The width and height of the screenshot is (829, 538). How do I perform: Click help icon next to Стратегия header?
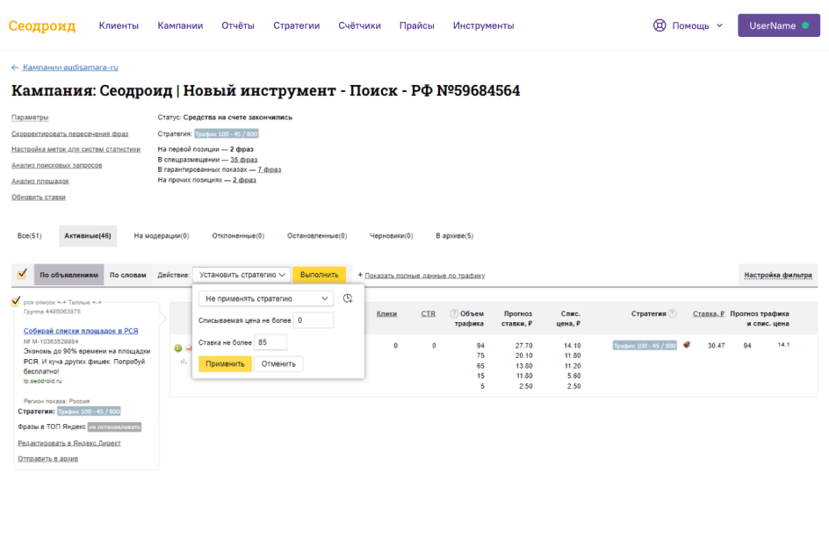pyautogui.click(x=673, y=313)
